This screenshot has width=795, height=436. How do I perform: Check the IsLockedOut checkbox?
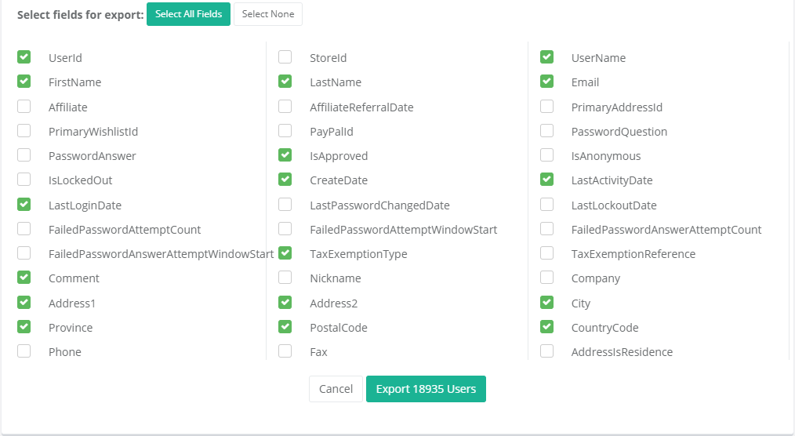coord(24,180)
